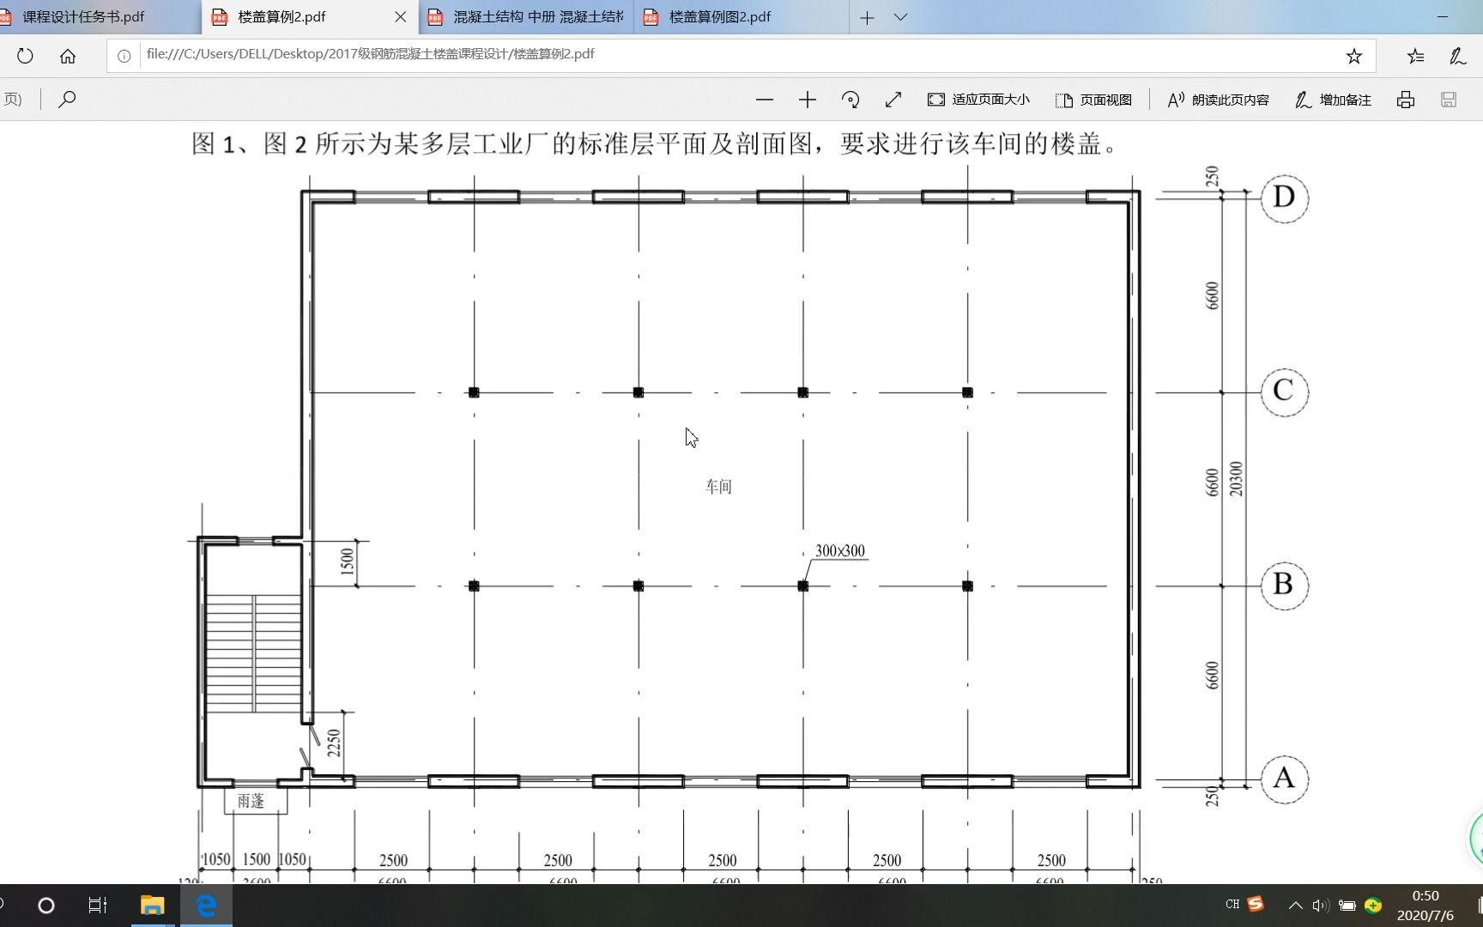Open the volume control in the tray

pos(1321,906)
